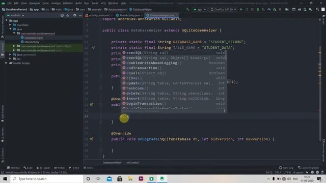Click the Collapse All icon in project panel
326x183 pixels.
tap(68, 15)
